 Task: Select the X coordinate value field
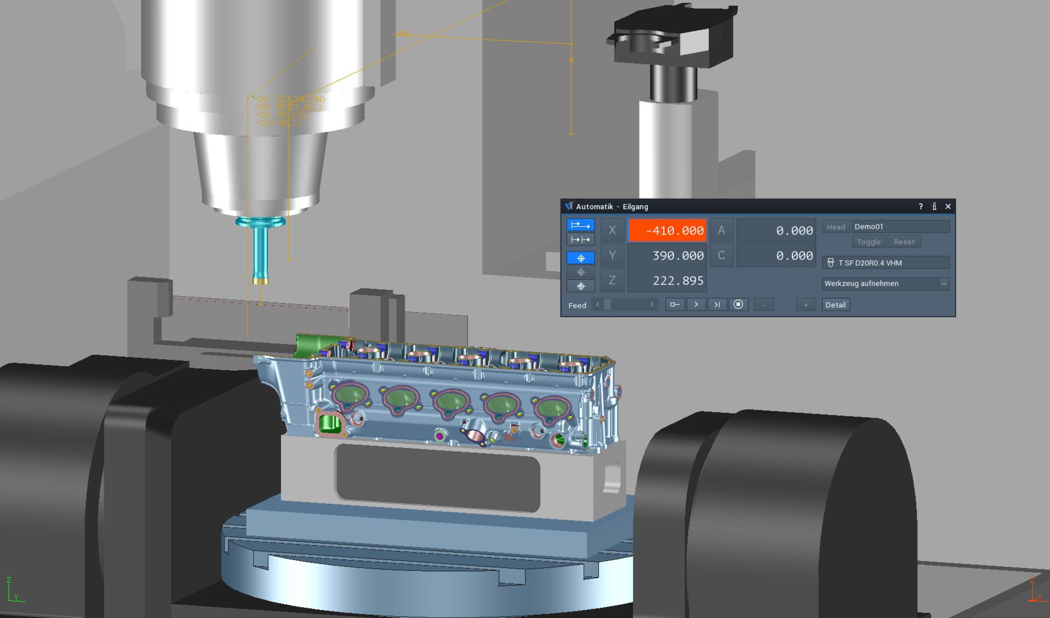pyautogui.click(x=667, y=230)
